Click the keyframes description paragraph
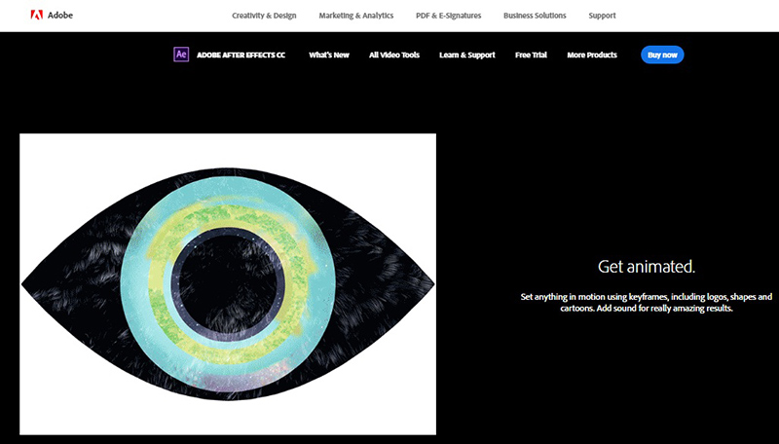779x444 pixels. click(647, 303)
